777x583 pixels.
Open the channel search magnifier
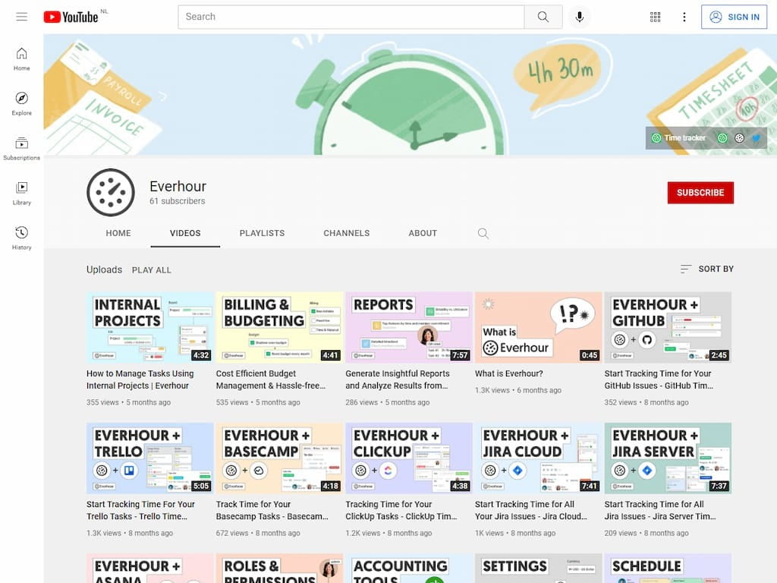[x=483, y=234]
